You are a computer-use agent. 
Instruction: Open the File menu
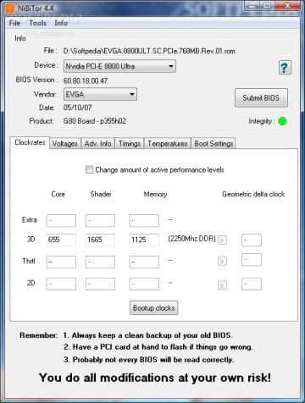click(x=14, y=23)
